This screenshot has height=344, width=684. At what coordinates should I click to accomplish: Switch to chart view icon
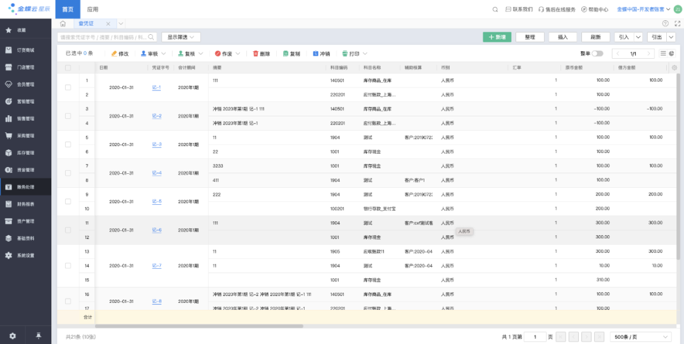(x=672, y=54)
